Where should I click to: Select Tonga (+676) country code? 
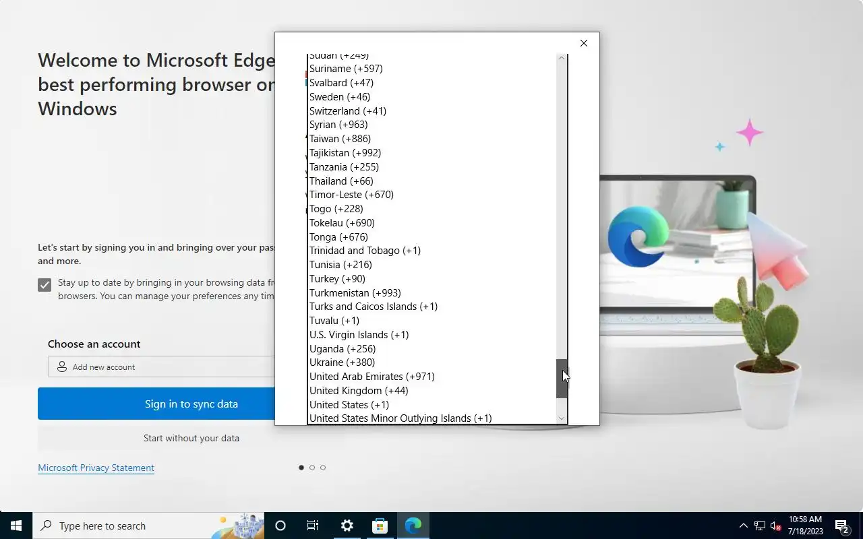pos(431,237)
